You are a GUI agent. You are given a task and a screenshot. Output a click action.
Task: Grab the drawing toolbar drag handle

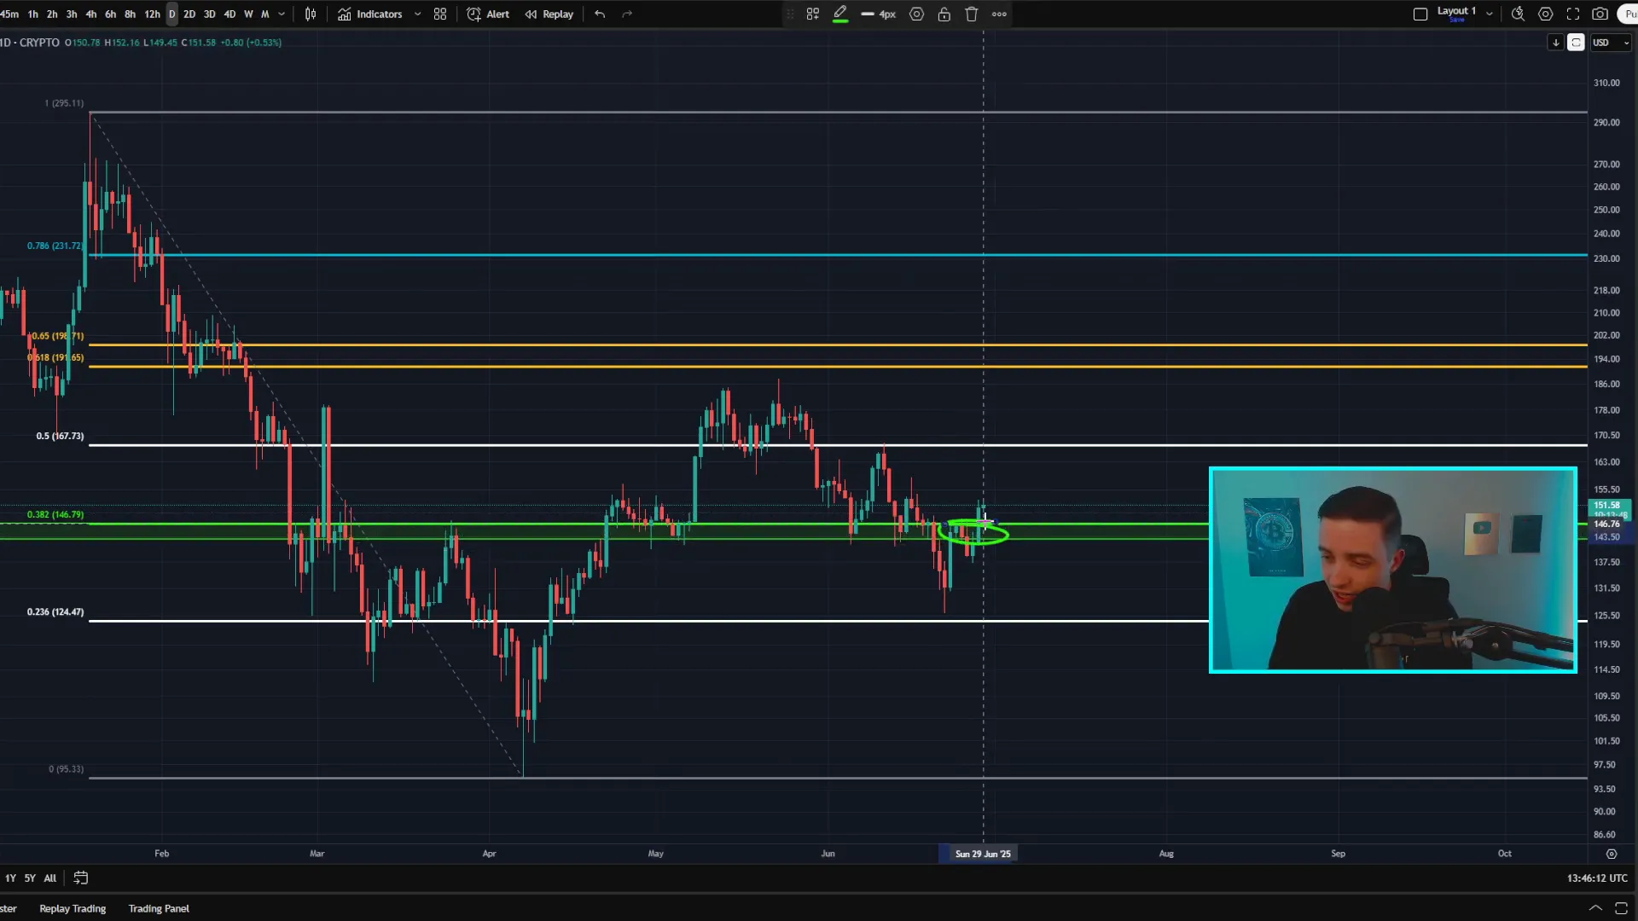(790, 14)
